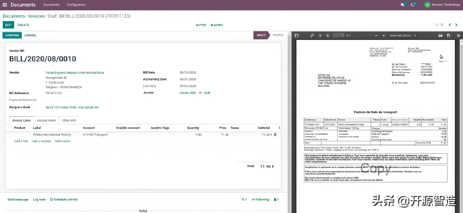Image resolution: width=463 pixels, height=213 pixels.
Task: Add a line to invoice lines
Action: (x=21, y=141)
